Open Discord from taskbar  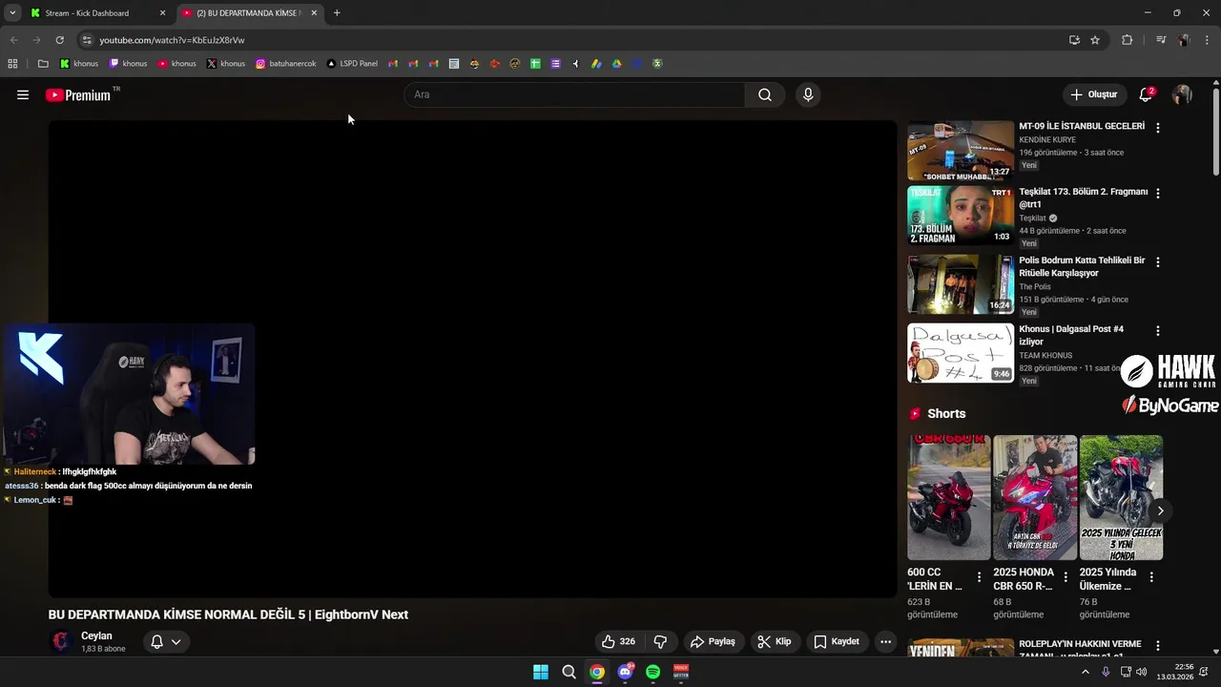pos(625,672)
